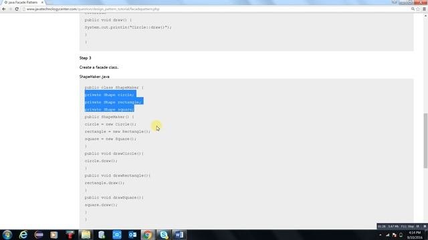Close the Java Facade Pattern tab

[42, 3]
